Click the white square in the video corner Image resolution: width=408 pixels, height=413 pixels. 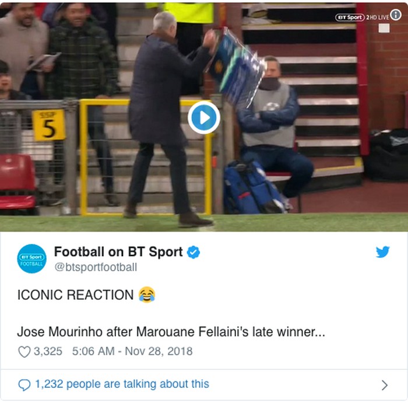(384, 28)
